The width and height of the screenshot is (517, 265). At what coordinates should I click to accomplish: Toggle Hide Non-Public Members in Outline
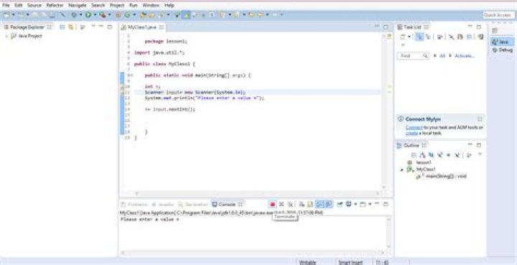point(448,155)
